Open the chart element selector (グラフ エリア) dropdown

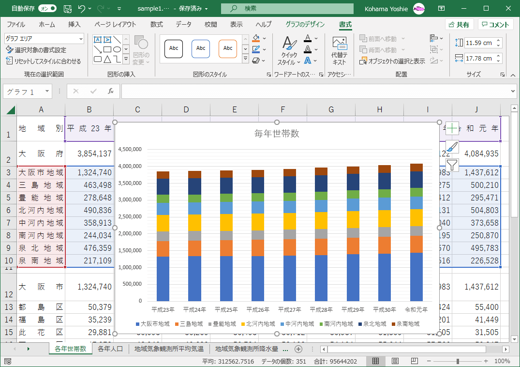pyautogui.click(x=80, y=38)
